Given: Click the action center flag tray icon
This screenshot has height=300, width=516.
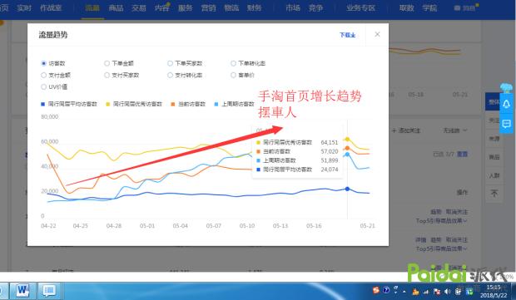Looking at the screenshot, I should 437,292.
